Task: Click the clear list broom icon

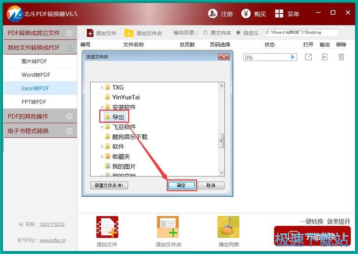Action: pyautogui.click(x=228, y=227)
